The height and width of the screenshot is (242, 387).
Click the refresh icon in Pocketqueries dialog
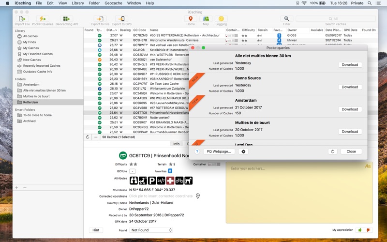tap(332, 151)
